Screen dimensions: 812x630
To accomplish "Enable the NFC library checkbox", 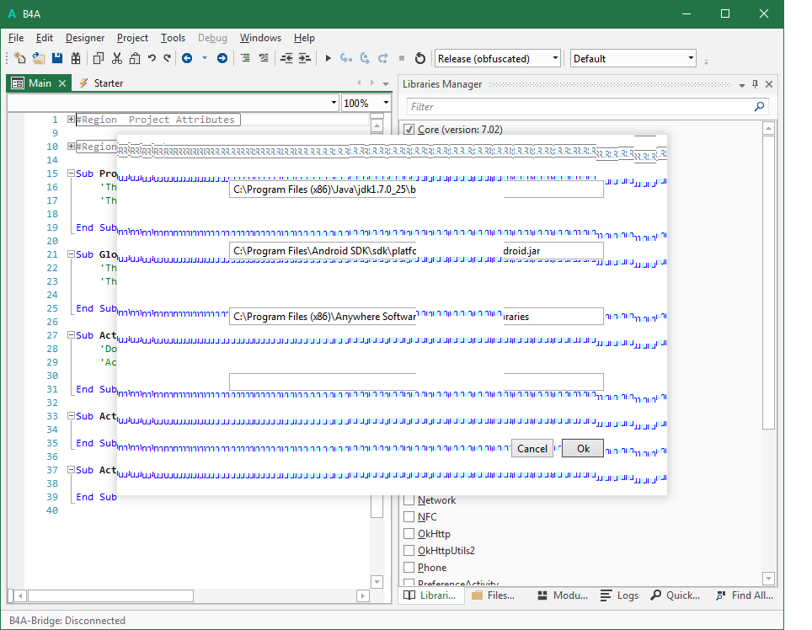I will (409, 516).
